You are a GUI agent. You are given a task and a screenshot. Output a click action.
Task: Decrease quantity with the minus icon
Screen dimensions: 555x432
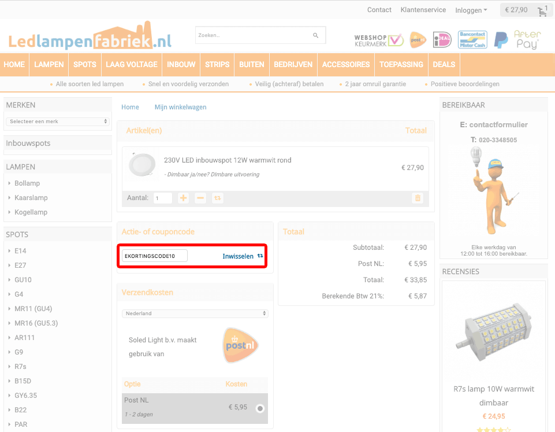[x=200, y=198]
